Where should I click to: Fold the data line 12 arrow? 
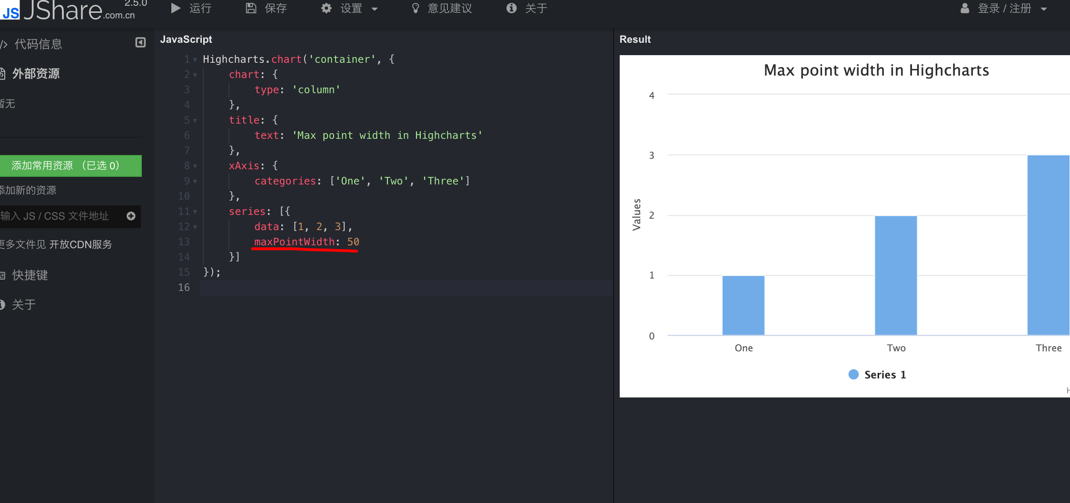[195, 227]
